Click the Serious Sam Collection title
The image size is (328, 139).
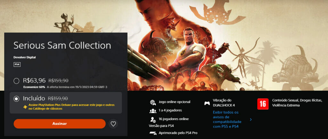62,45
